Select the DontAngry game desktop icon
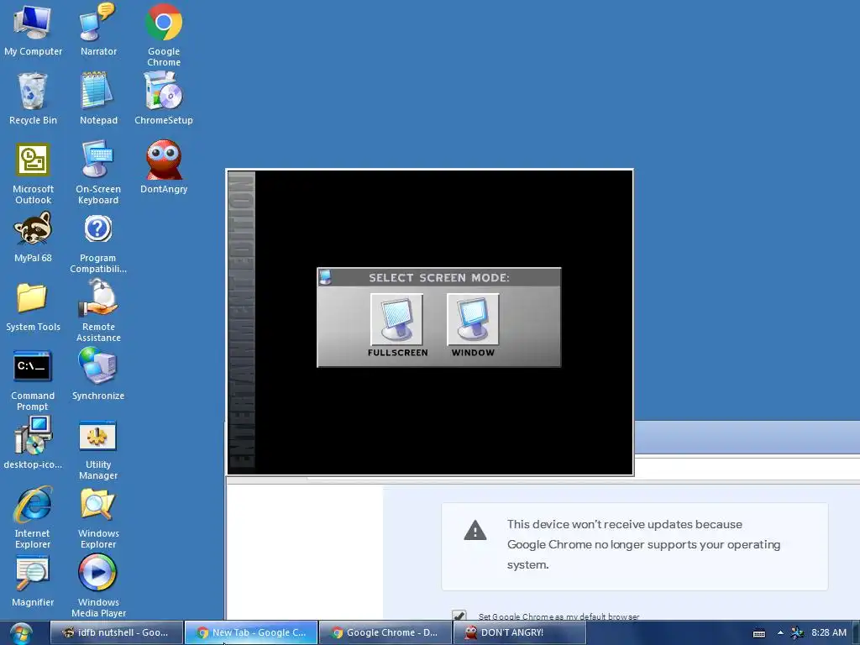 (x=164, y=167)
